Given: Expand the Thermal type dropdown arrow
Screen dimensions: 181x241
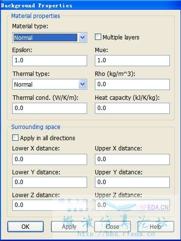Looking at the screenshot, I should pyautogui.click(x=83, y=84).
